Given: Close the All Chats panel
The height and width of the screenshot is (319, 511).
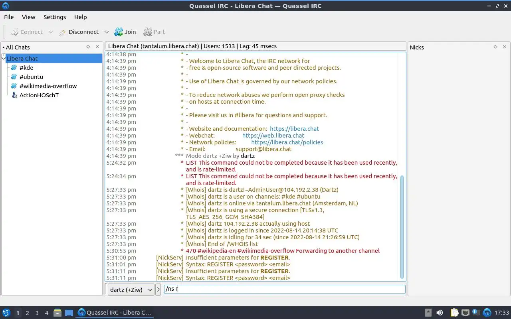Looking at the screenshot, I should (x=97, y=47).
